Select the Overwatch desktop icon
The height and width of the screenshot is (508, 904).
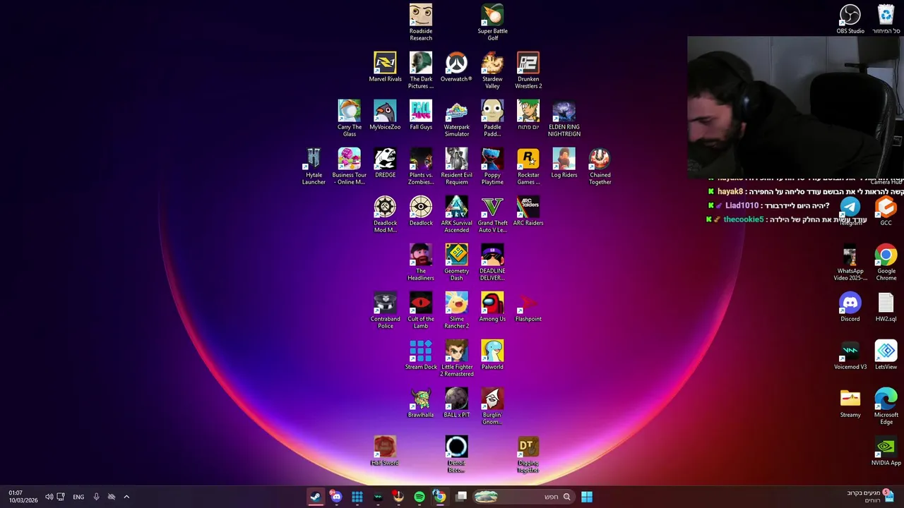(456, 67)
